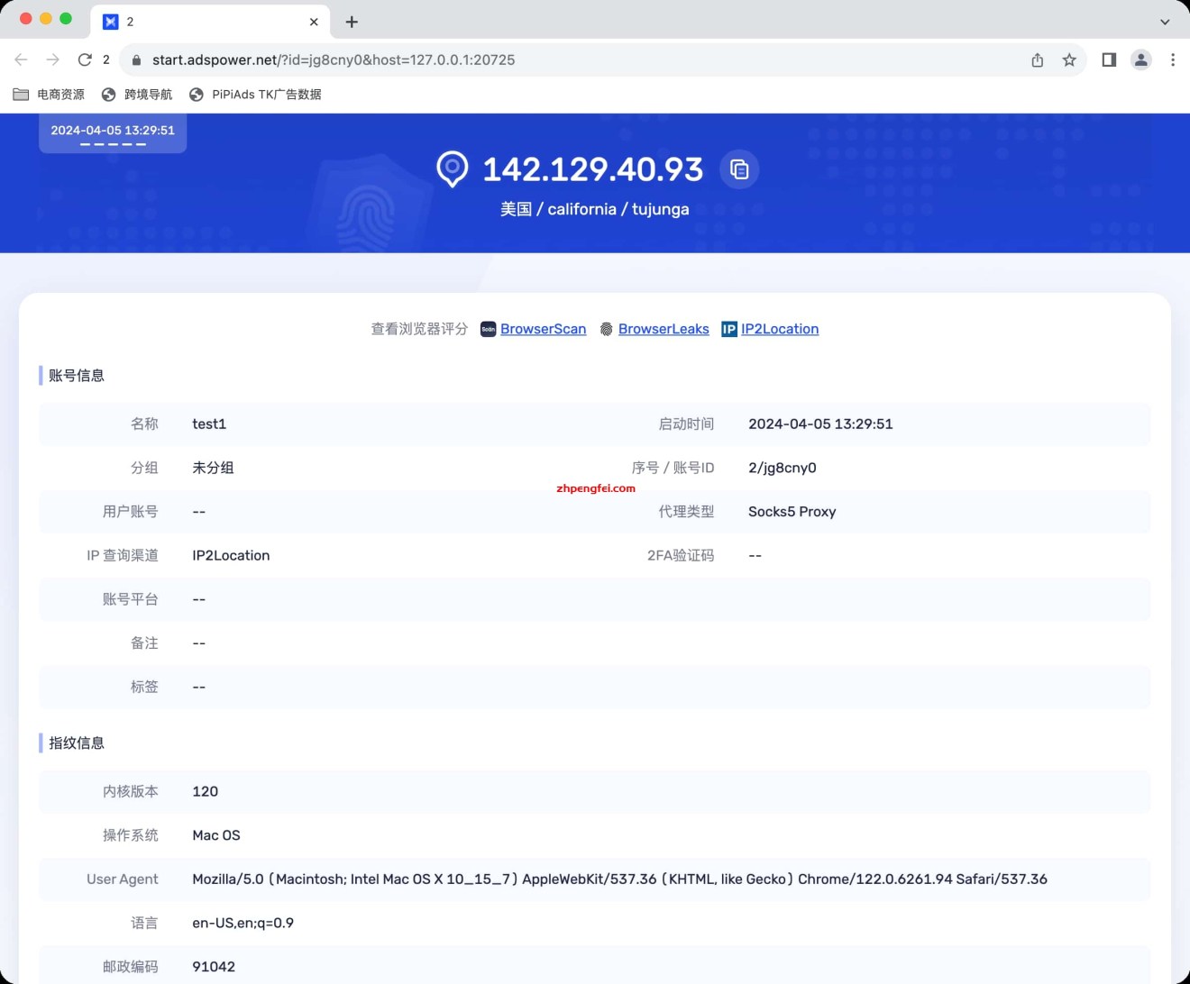Open the share icon in the address bar

click(x=1037, y=59)
